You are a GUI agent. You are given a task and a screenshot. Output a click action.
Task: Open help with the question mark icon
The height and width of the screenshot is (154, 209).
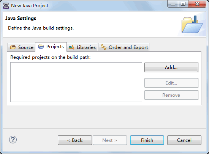(x=13, y=140)
